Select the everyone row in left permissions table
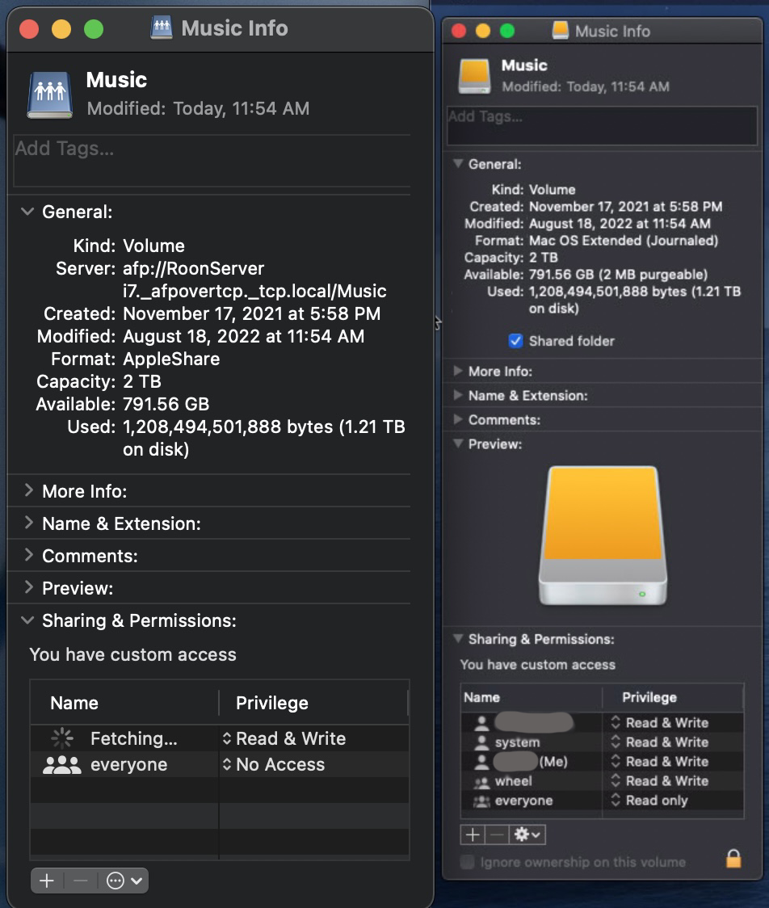This screenshot has height=908, width=769. click(220, 765)
